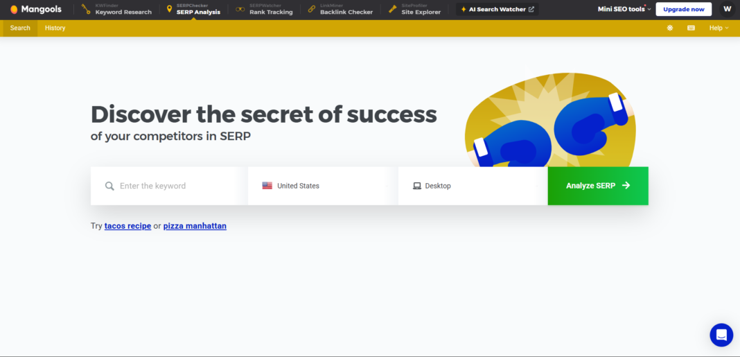Open SERPWatcher Rank Tracking tool
Viewport: 740px width, 357px height.
(264, 9)
